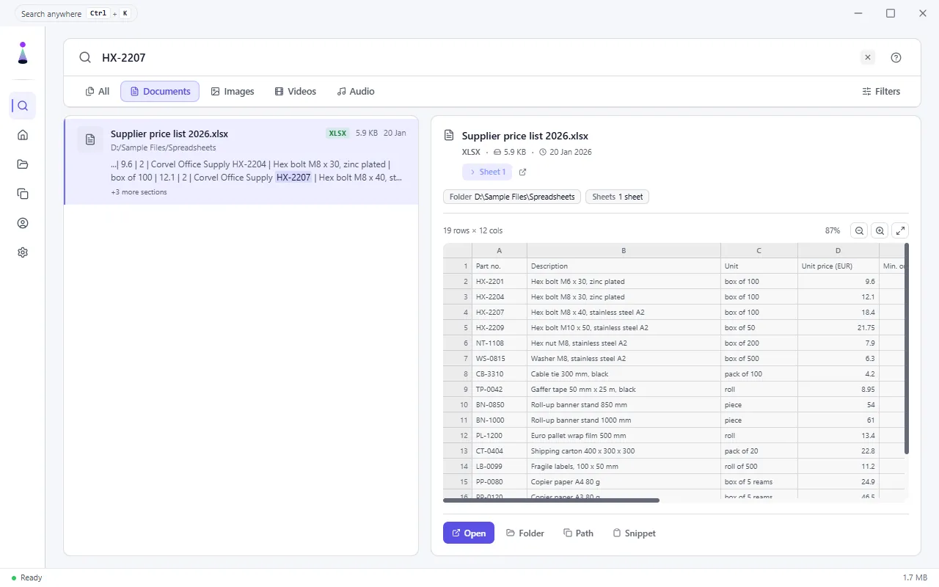Click the magnifier icon in the search bar

click(85, 57)
